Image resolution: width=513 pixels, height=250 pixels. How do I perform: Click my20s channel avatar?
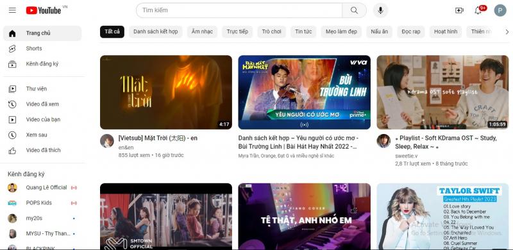pyautogui.click(x=12, y=219)
